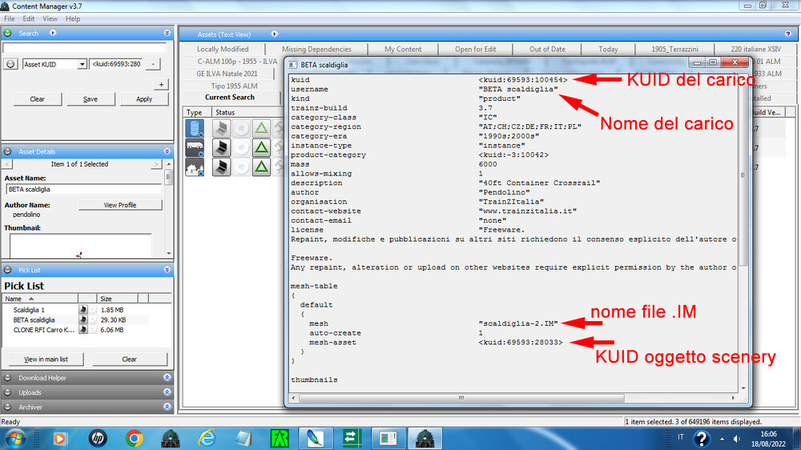Click the main search text field
This screenshot has width=801, height=450.
tap(84, 48)
